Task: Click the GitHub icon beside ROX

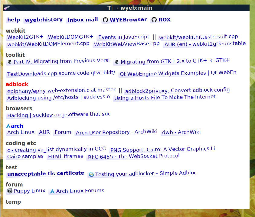Action: tap(154, 20)
